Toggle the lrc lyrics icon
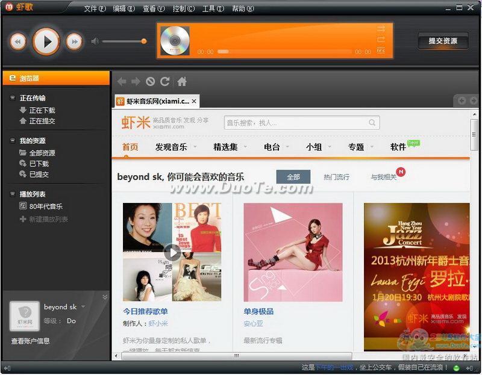482x375 pixels. 381,51
